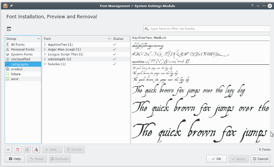
Task: Click the font family filter field
Action: (209, 29)
